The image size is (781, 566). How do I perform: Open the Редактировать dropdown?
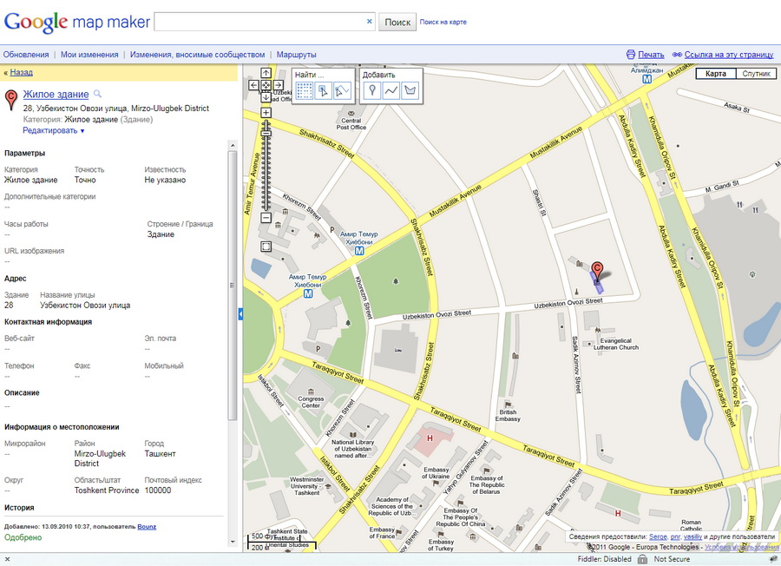coord(54,130)
